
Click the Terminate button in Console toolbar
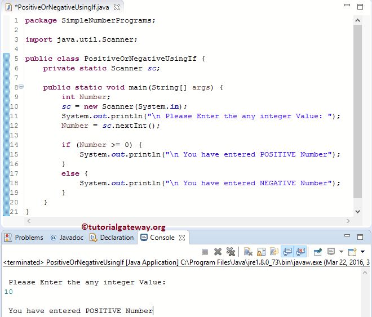pyautogui.click(x=205, y=252)
